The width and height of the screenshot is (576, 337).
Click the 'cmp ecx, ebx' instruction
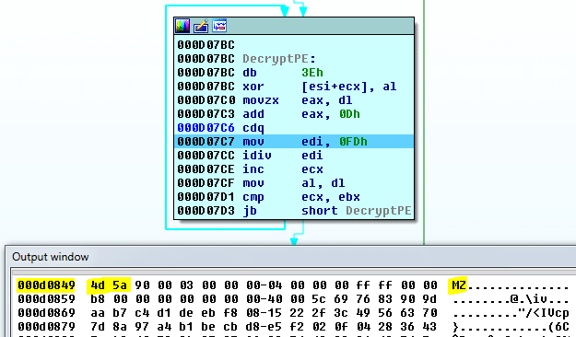pyautogui.click(x=294, y=197)
